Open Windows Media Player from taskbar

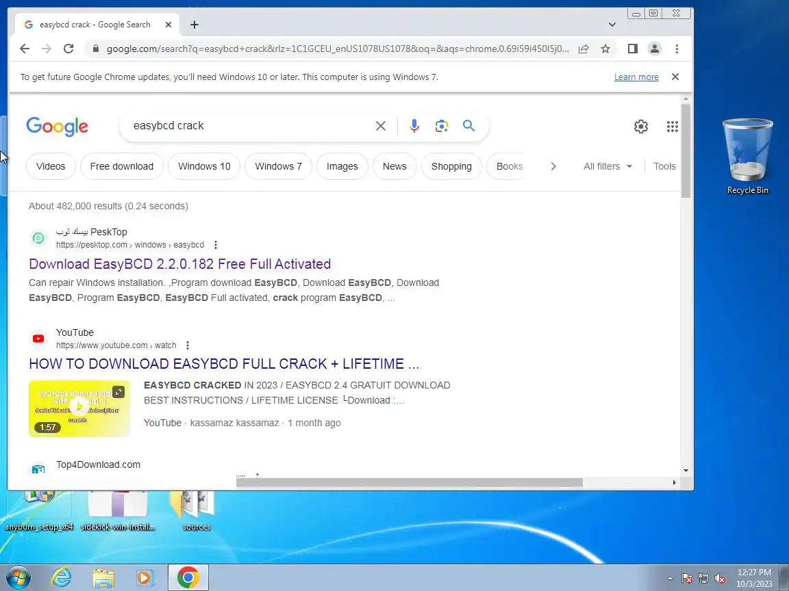tap(145, 577)
